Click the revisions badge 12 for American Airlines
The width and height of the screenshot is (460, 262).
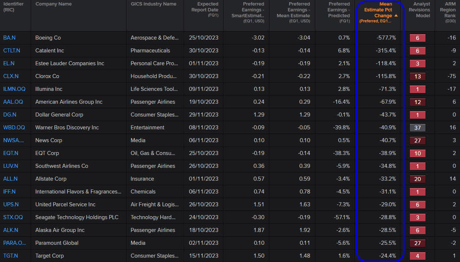coord(417,102)
